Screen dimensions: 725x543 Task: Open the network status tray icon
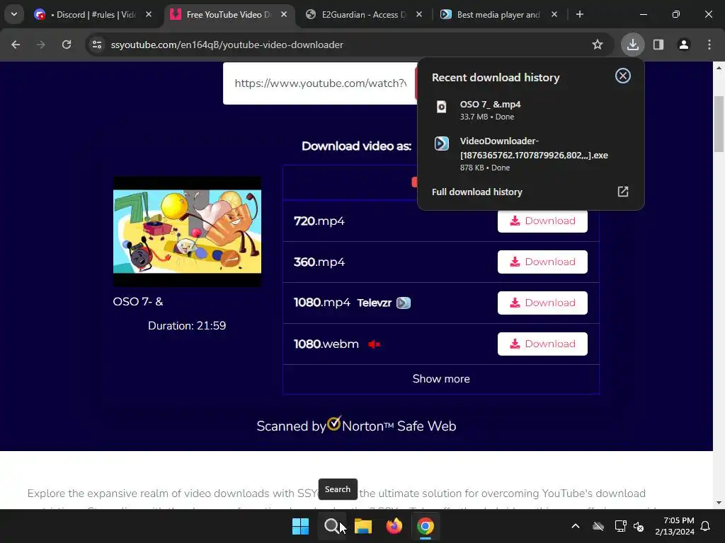(620, 526)
